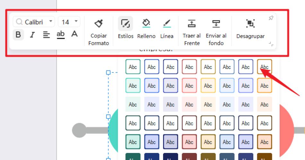305x160 pixels.
Task: Toggle bold text formatting
Action: coord(18,35)
